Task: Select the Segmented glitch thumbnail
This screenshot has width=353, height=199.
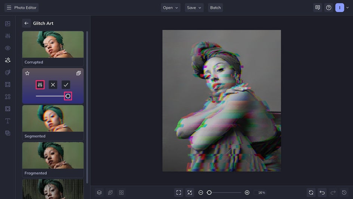Action: click(53, 119)
